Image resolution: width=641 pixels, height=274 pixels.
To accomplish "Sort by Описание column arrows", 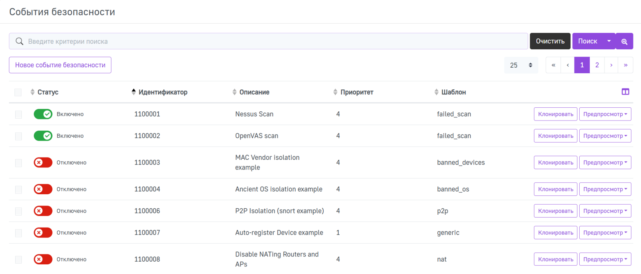I will 234,92.
